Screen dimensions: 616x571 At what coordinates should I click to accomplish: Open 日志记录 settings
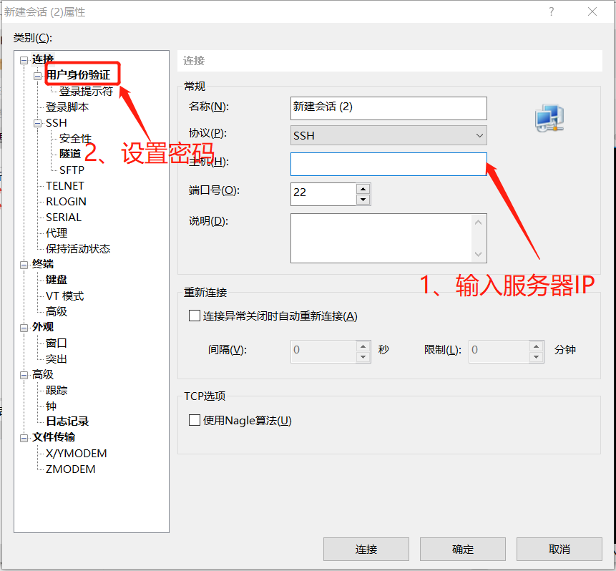(x=67, y=421)
